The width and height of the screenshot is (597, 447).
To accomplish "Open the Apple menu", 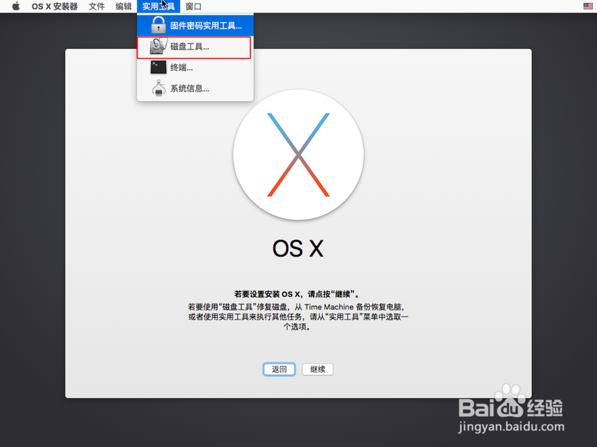I will coord(16,7).
